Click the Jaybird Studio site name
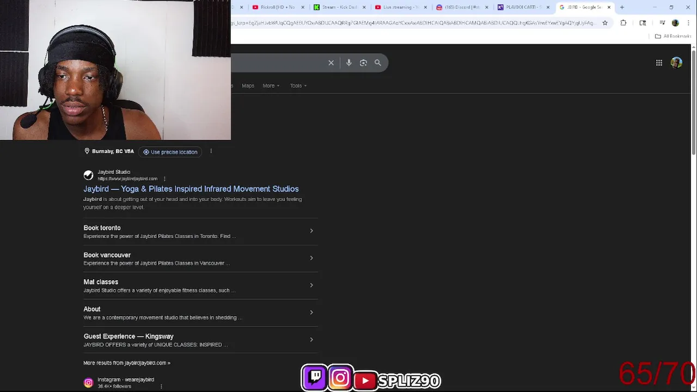Viewport: 697px width, 392px height. (114, 172)
